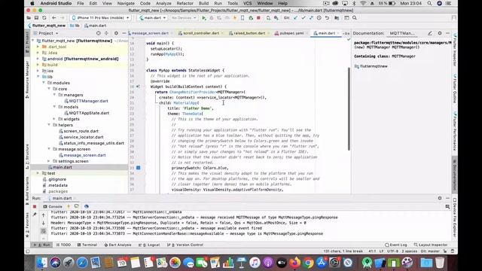This screenshot has width=482, height=271.
Task: Click the Project panel settings gear icon
Action: pyautogui.click(x=116, y=33)
